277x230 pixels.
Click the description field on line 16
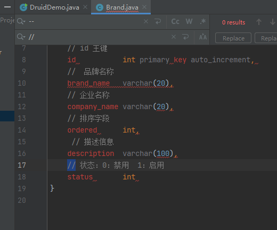(91, 153)
